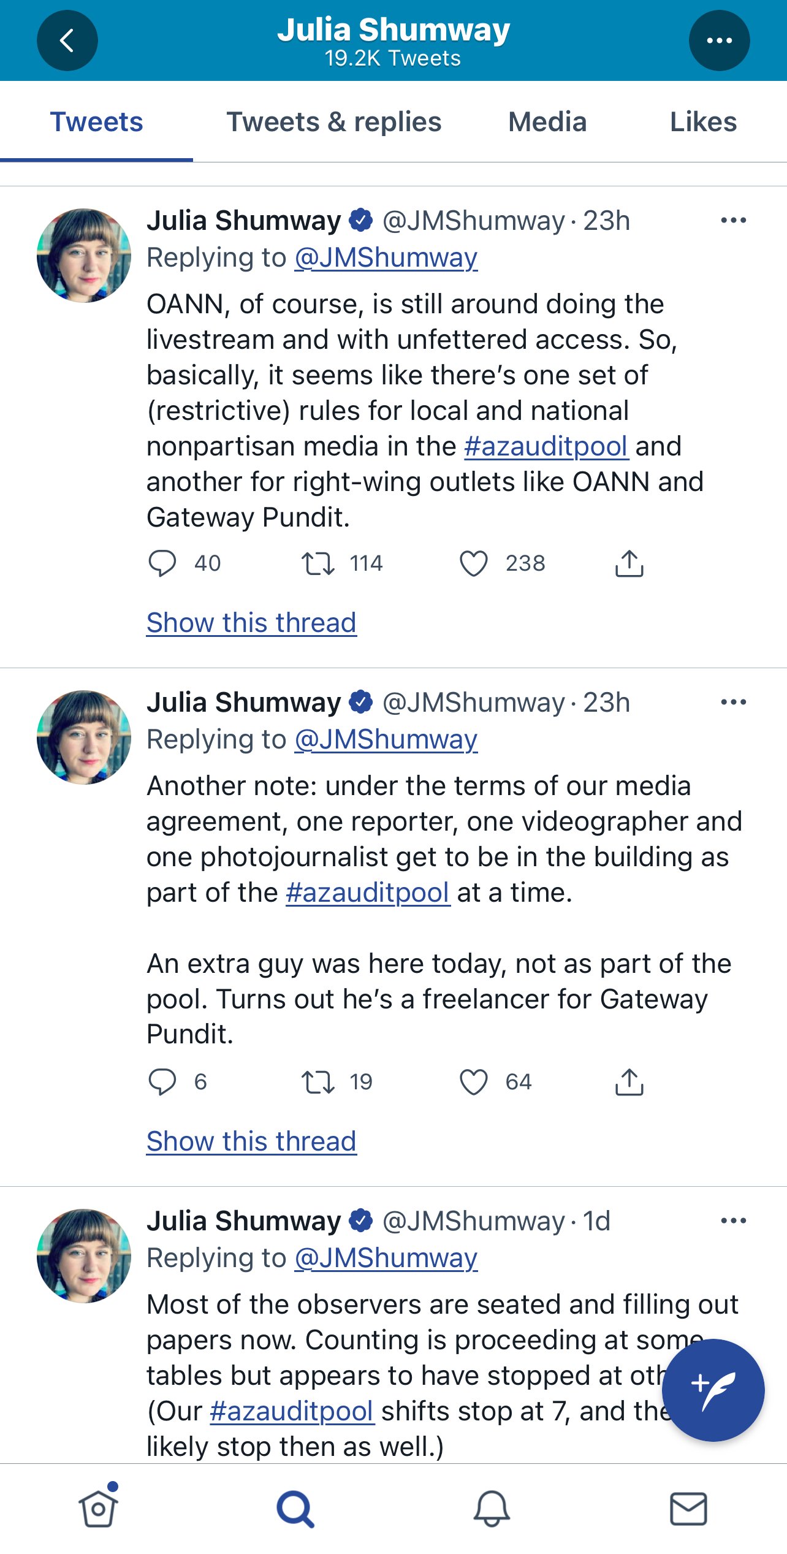Like the media agreement tweet with 64 likes

[x=474, y=1082]
